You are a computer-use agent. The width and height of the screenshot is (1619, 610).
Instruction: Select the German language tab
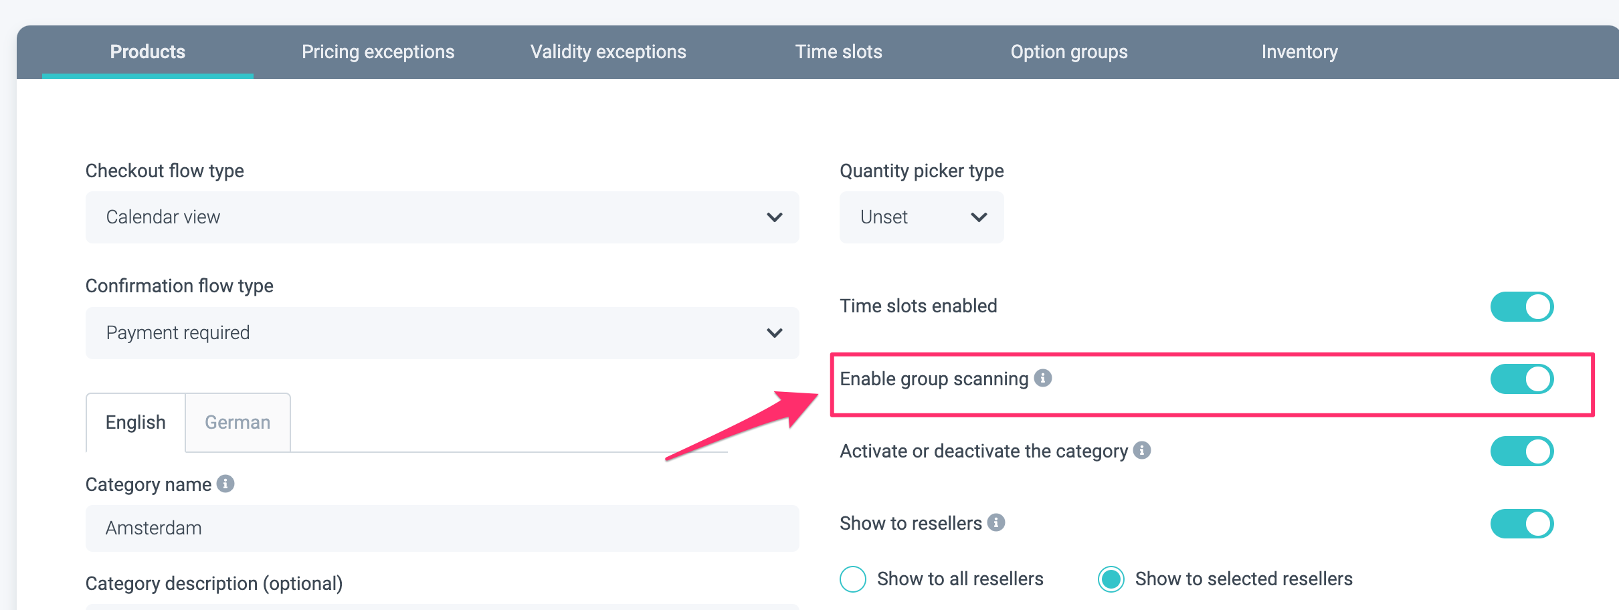tap(237, 423)
